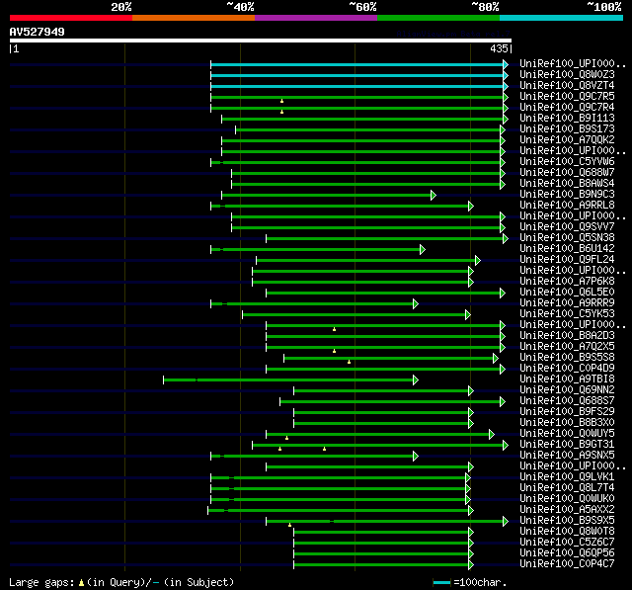Click the UniRef100_Q688S7 label
632x590 pixels.
click(567, 401)
